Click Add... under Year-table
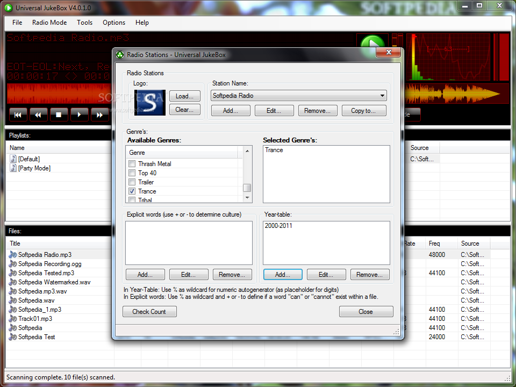The width and height of the screenshot is (516, 387). [x=283, y=275]
